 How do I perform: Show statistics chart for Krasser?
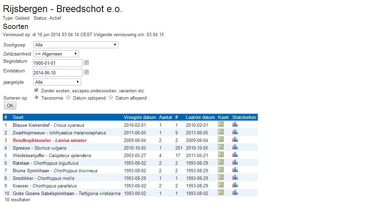click(x=235, y=185)
